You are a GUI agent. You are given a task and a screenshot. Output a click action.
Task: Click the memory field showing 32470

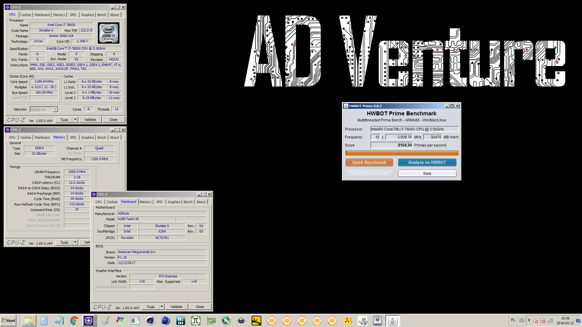[x=432, y=137]
